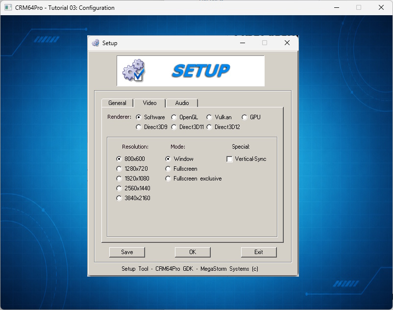Click the blue SETUP banner title
Image resolution: width=393 pixels, height=310 pixels.
pyautogui.click(x=201, y=71)
